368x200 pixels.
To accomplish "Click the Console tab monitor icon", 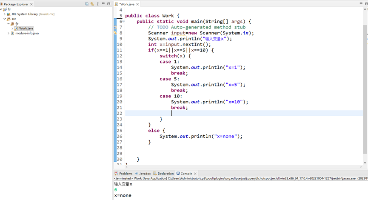I will (x=178, y=174).
